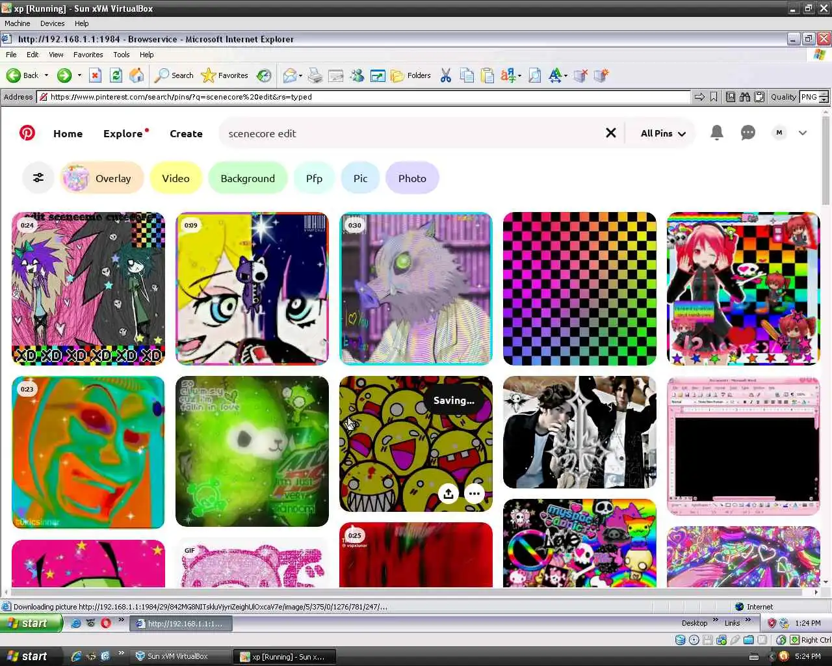Select the Pic filter chip
832x666 pixels.
[x=360, y=178]
